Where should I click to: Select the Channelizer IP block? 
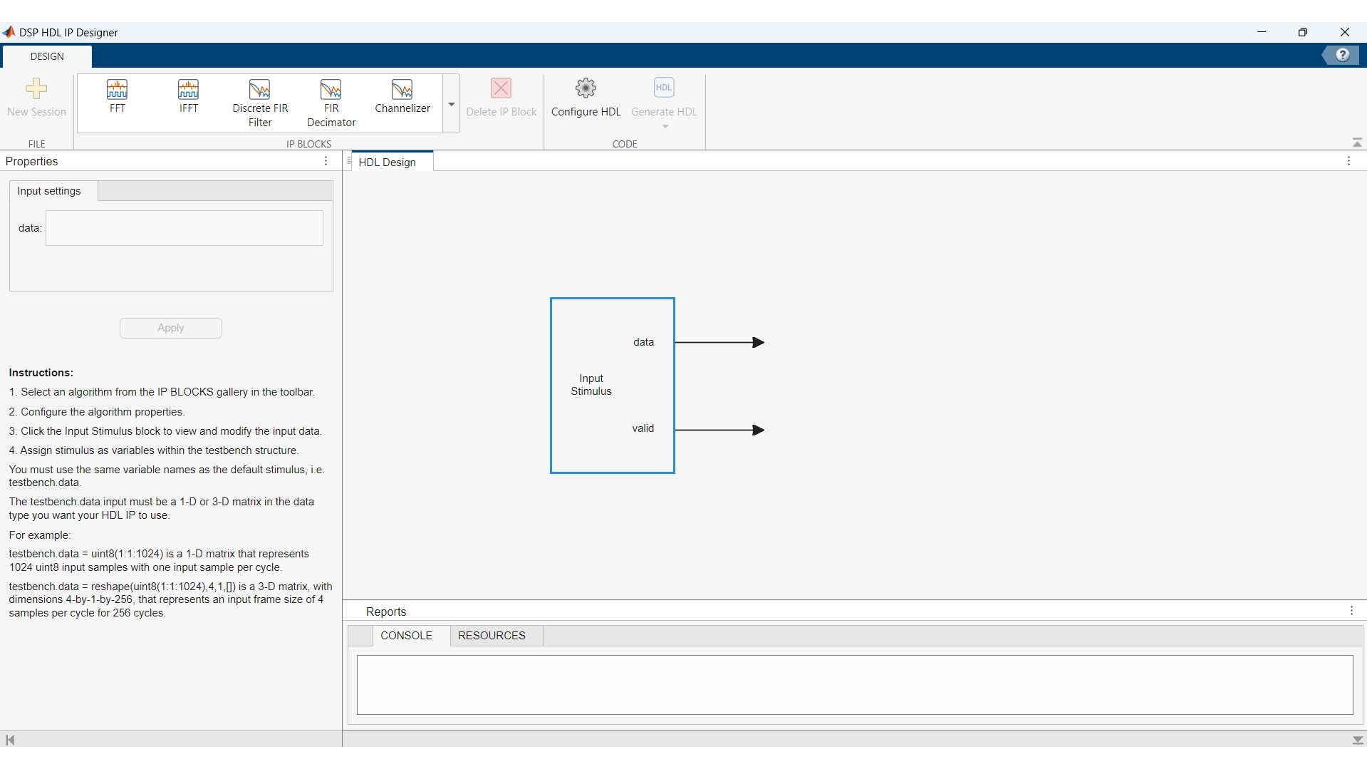click(x=402, y=98)
